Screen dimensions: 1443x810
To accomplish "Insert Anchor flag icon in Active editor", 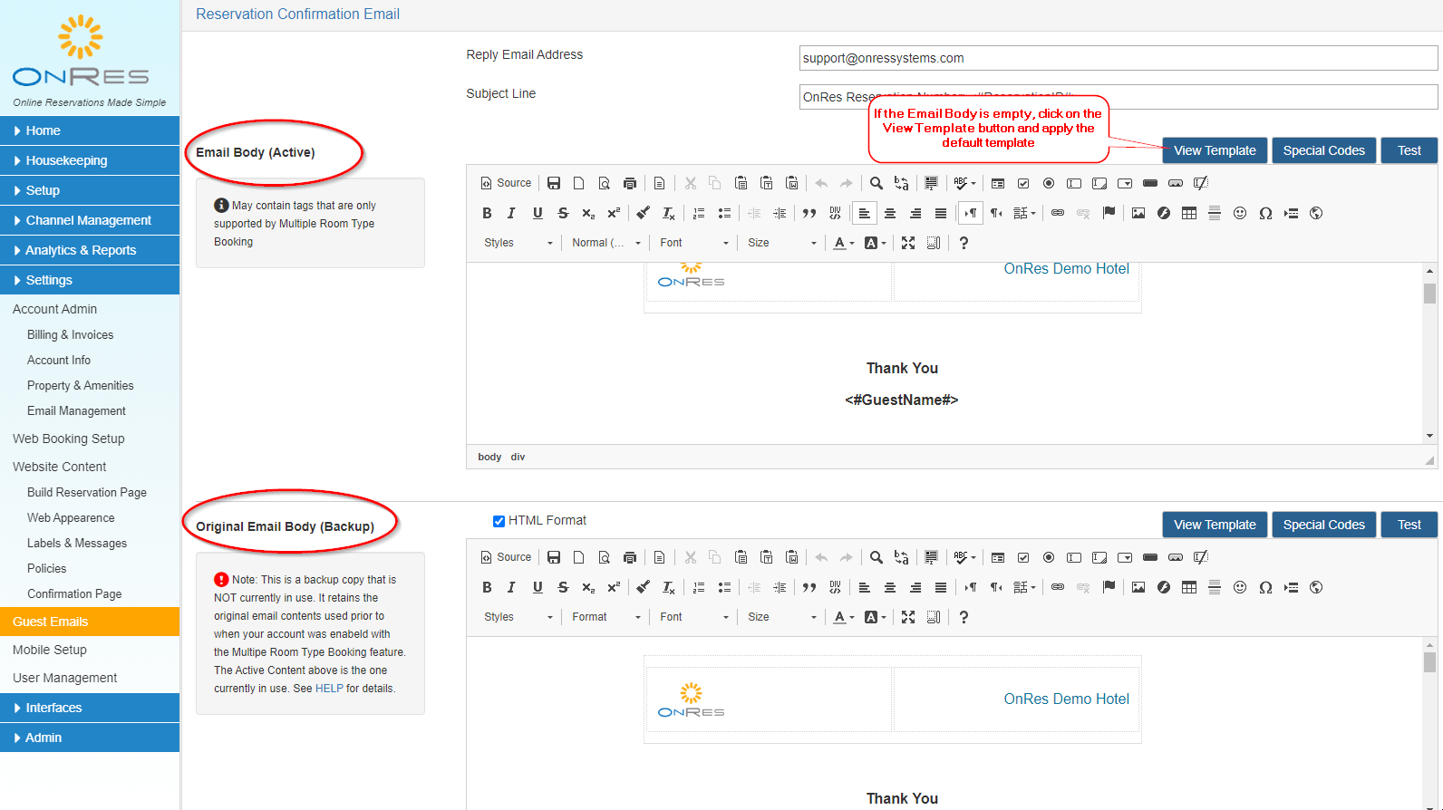I will tap(1109, 213).
